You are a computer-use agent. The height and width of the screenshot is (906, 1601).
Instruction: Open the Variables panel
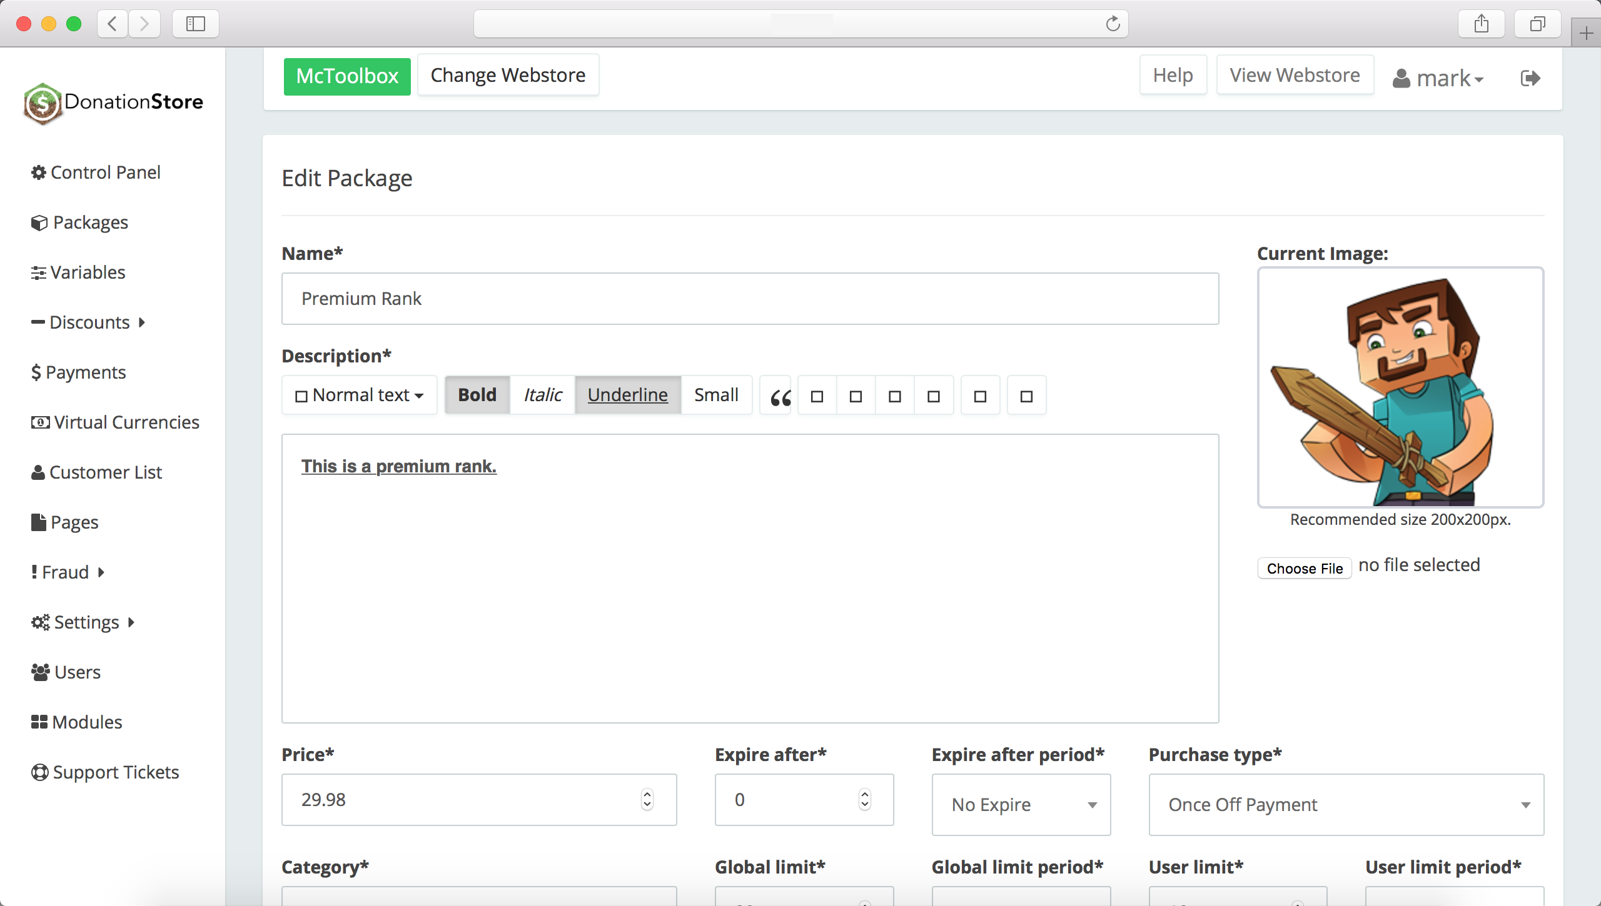pos(87,271)
